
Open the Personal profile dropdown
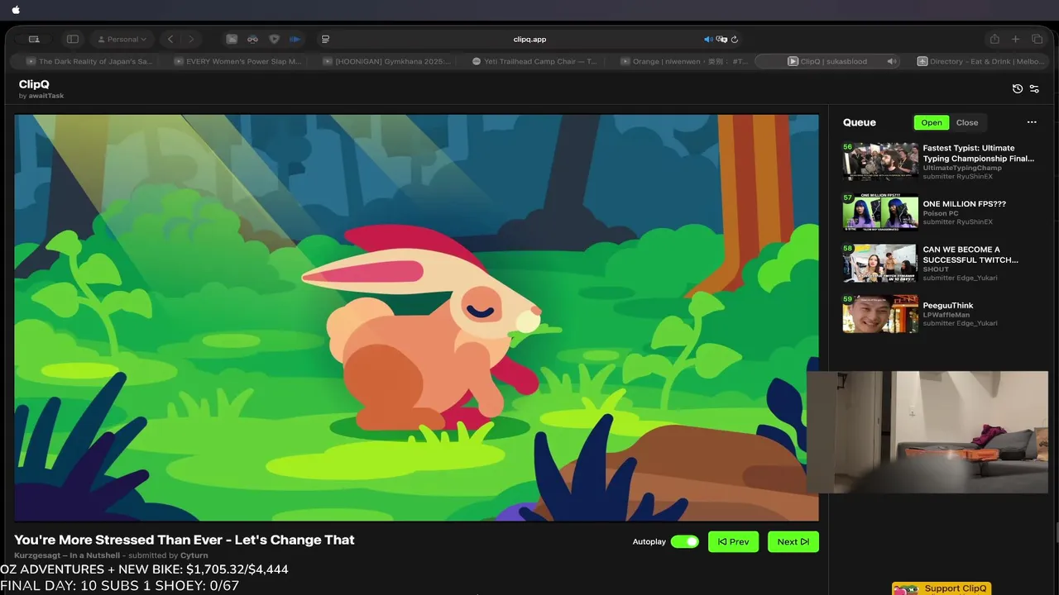point(122,39)
